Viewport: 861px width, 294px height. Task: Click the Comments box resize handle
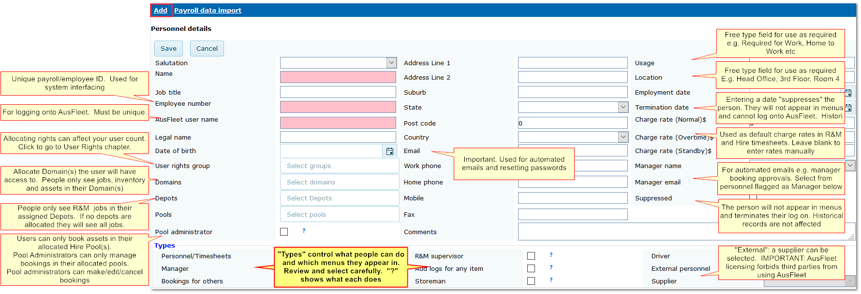(x=851, y=237)
